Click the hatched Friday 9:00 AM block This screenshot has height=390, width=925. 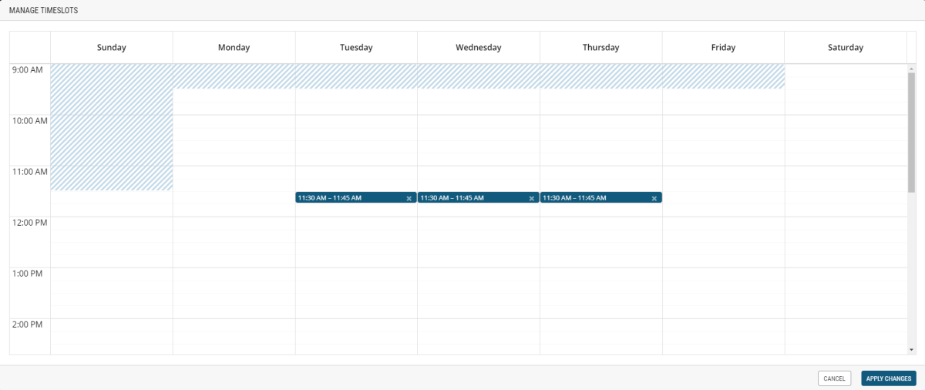(723, 76)
